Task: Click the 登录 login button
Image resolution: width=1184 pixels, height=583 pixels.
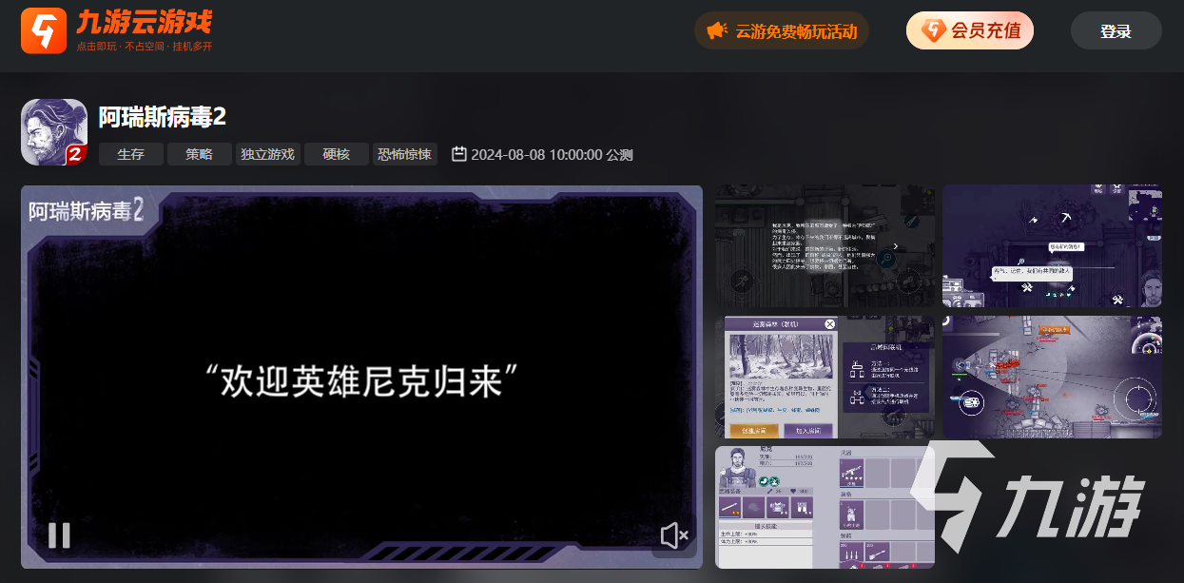Action: [1116, 30]
